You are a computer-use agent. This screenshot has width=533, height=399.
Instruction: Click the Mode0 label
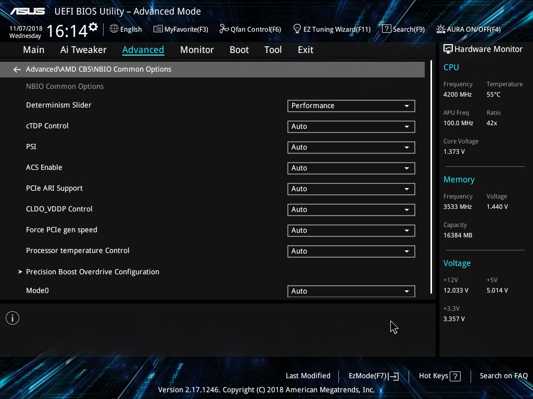tap(37, 290)
